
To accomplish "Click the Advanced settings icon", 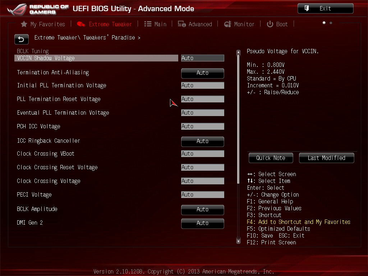I will 181,24.
